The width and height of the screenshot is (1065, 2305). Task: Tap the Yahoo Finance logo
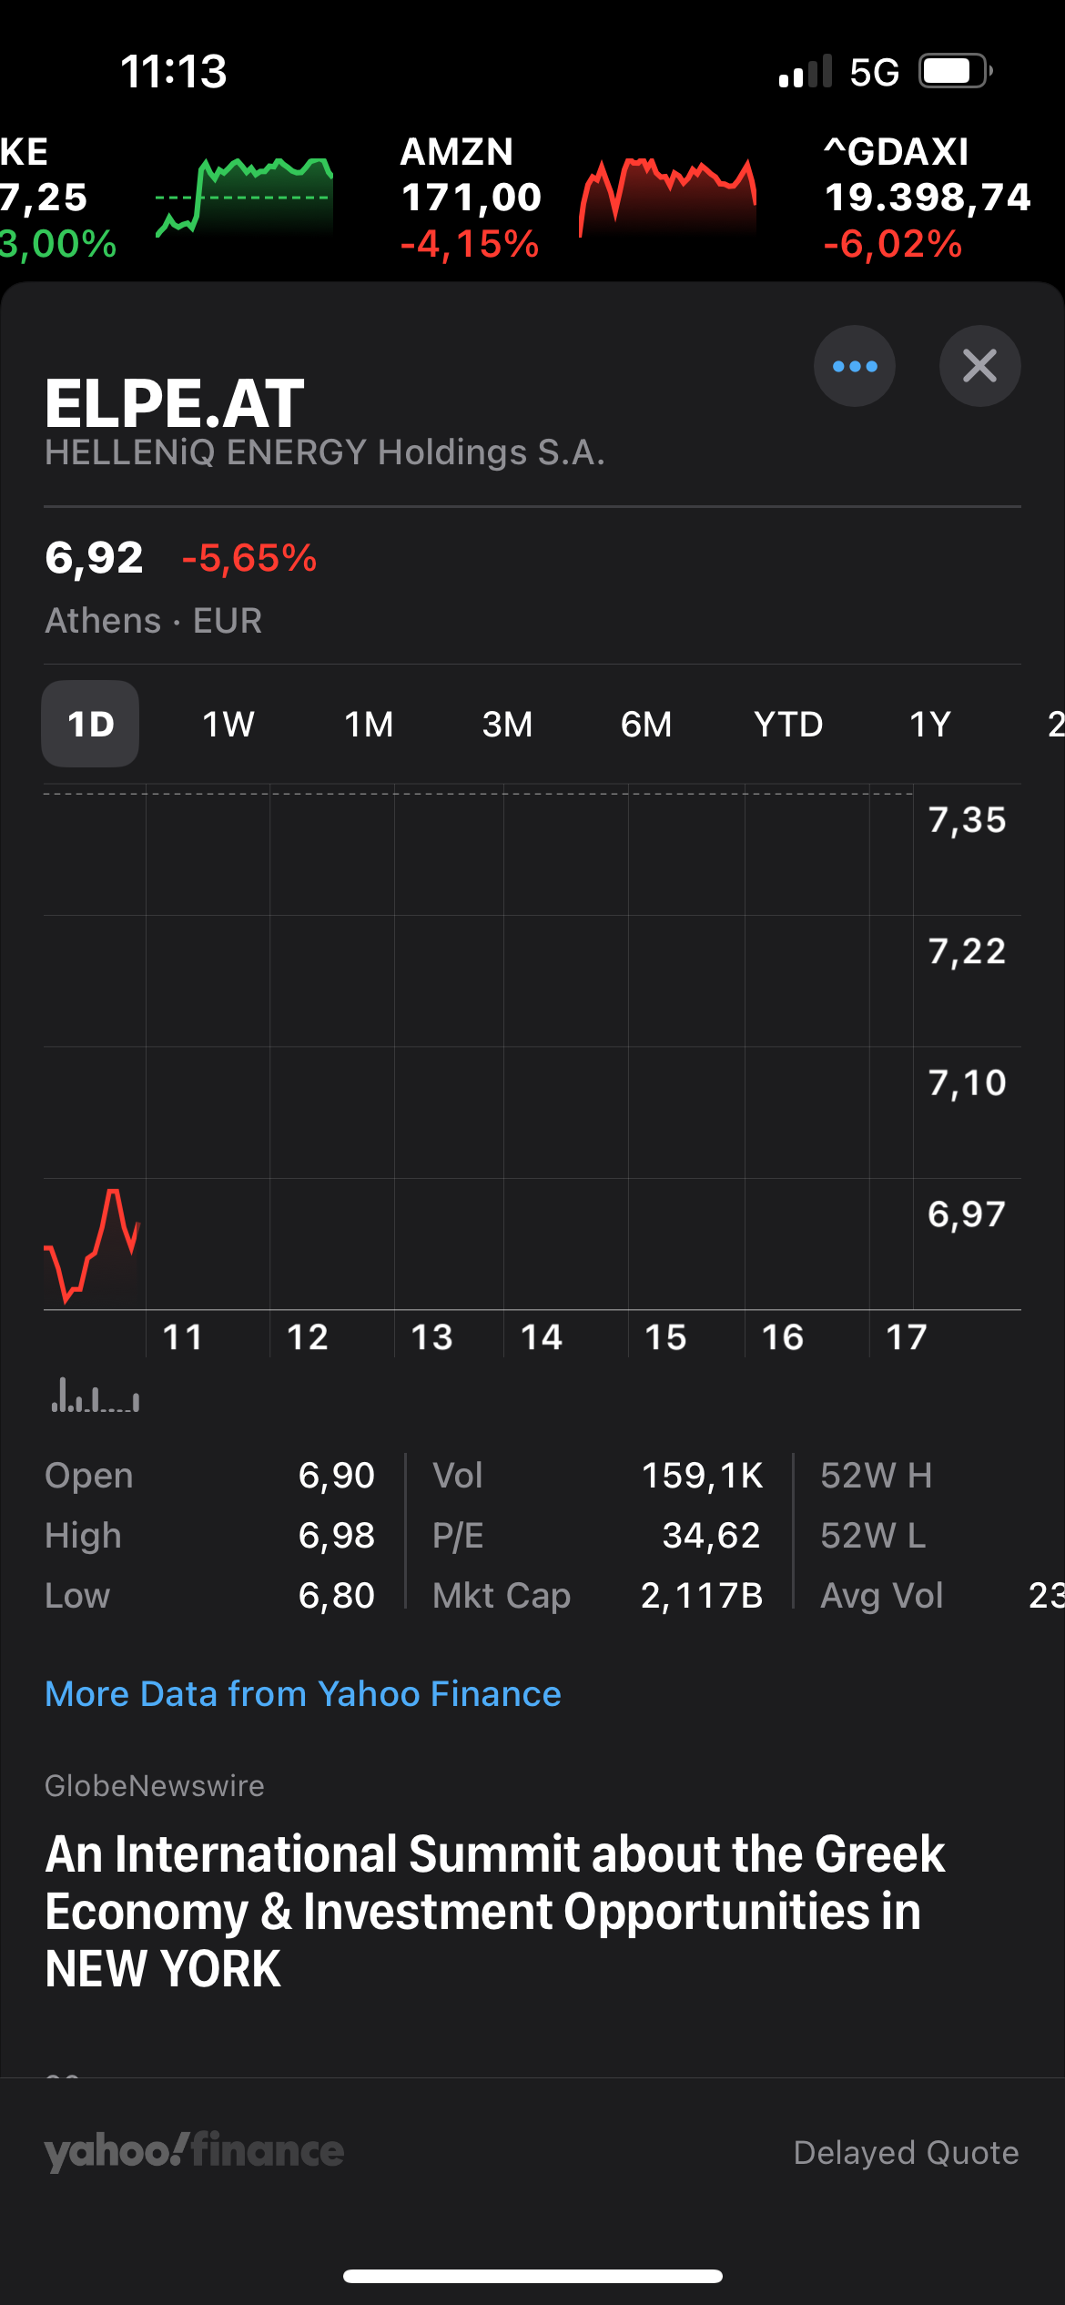click(x=194, y=2151)
